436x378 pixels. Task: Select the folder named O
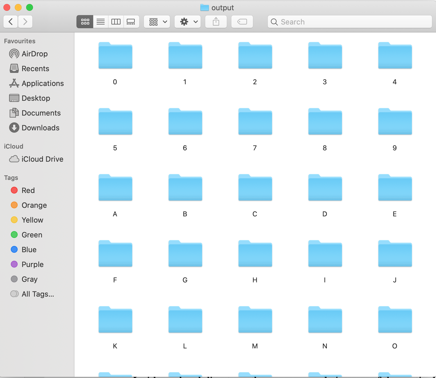[395, 320]
